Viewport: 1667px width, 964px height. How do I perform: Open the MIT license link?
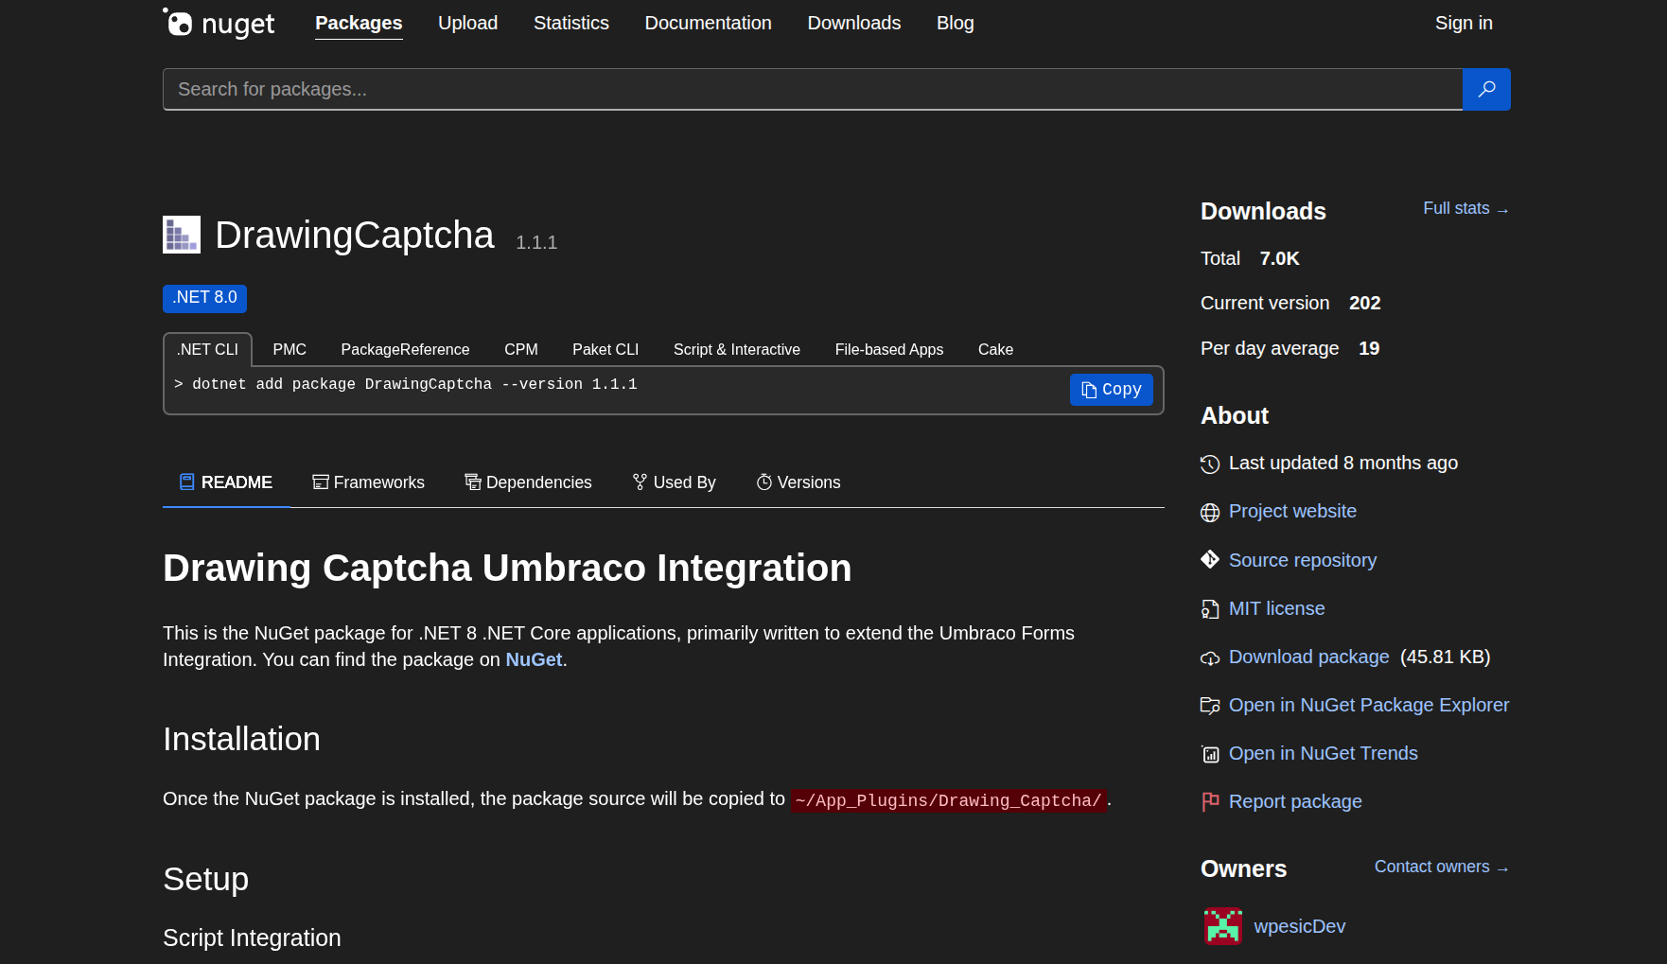(1276, 608)
